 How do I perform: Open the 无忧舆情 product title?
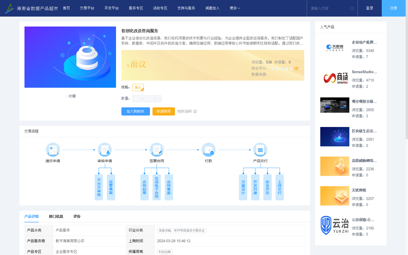359,190
